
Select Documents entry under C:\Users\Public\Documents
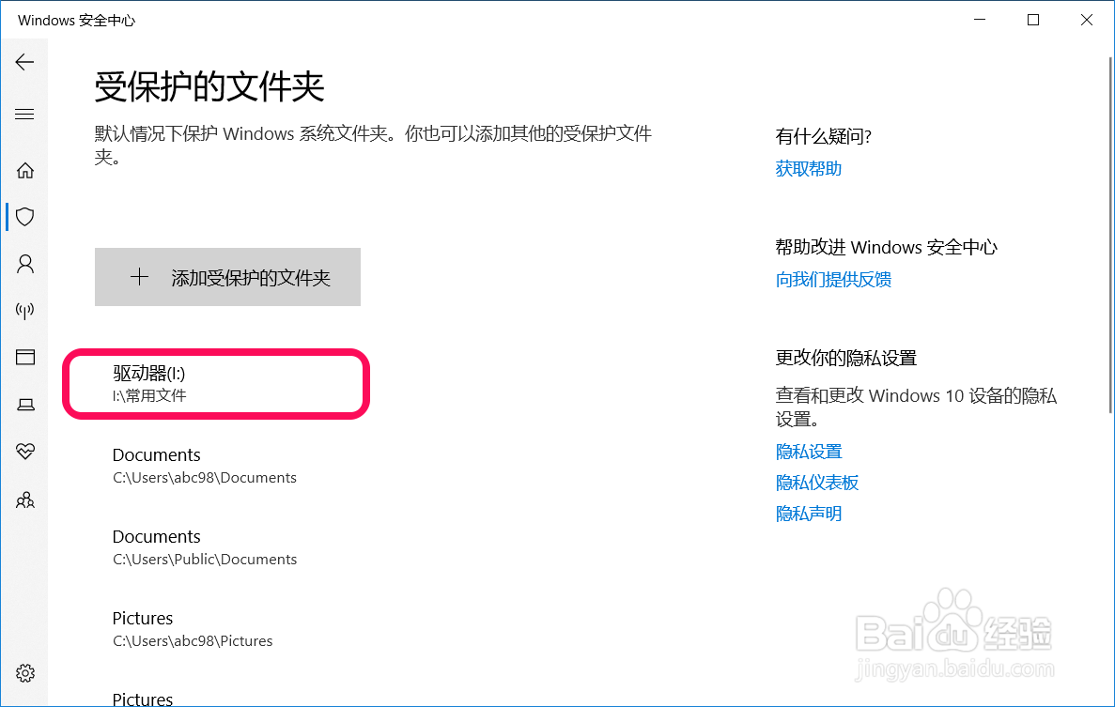pyautogui.click(x=205, y=547)
